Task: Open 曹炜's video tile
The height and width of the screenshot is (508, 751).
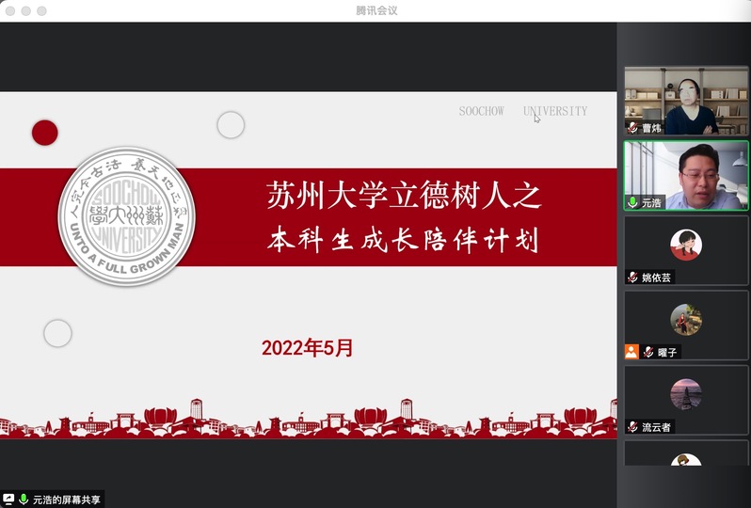Action: click(686, 101)
